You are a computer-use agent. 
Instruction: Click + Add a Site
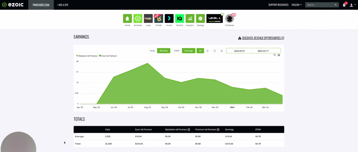click(62, 5)
